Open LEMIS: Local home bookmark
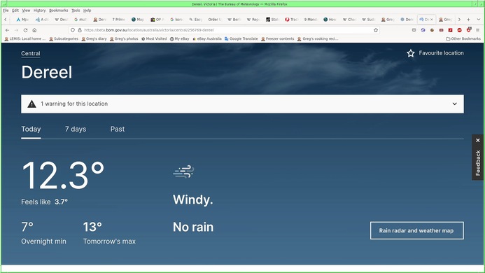The height and width of the screenshot is (273, 485). (24, 38)
